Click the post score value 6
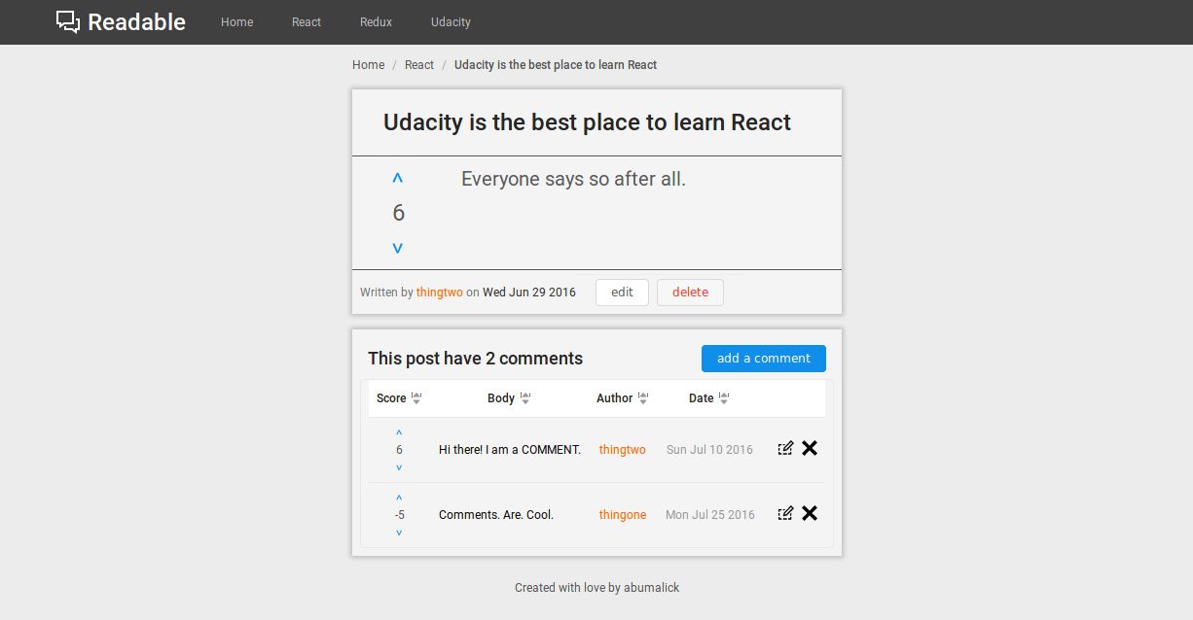The image size is (1193, 620). click(398, 213)
